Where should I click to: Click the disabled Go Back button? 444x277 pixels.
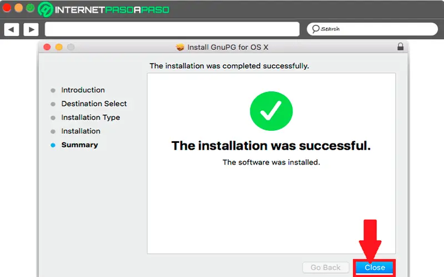pyautogui.click(x=326, y=268)
